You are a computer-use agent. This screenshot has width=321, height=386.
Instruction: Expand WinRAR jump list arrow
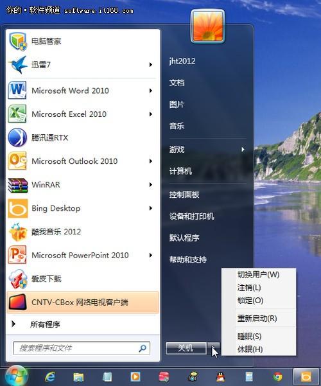pos(151,184)
